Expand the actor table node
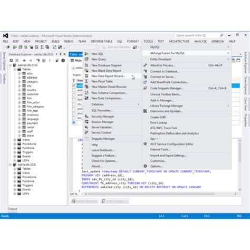The image size is (250, 250). (x=20, y=73)
